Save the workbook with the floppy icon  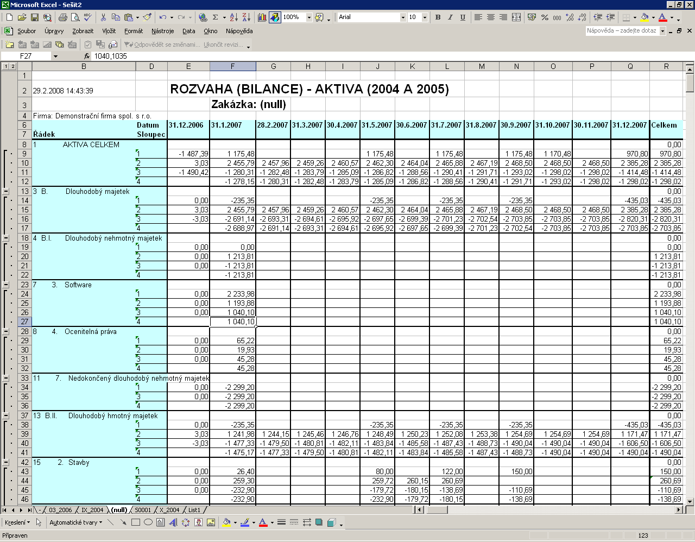point(34,17)
